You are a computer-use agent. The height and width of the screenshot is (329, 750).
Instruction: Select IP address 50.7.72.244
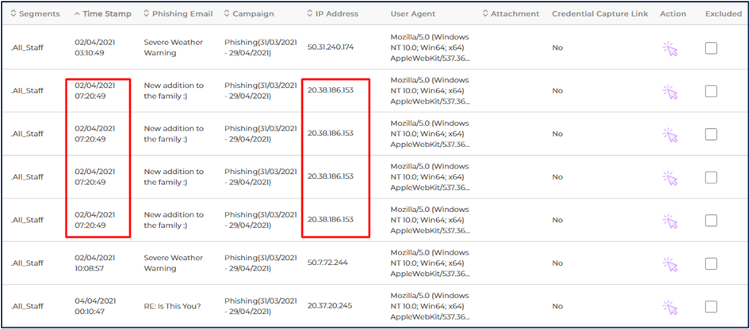click(x=327, y=263)
